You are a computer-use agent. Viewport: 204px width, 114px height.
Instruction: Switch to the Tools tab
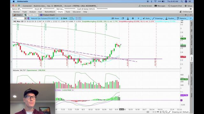pyautogui.click(x=68, y=12)
